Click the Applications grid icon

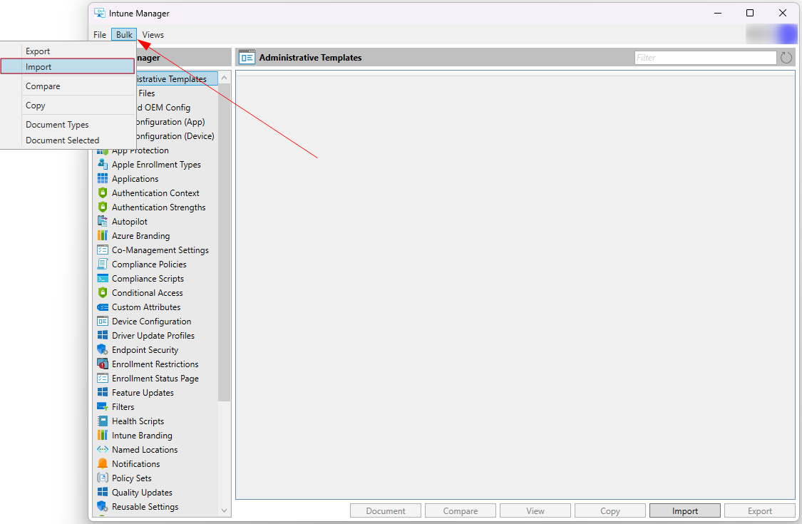tap(102, 179)
